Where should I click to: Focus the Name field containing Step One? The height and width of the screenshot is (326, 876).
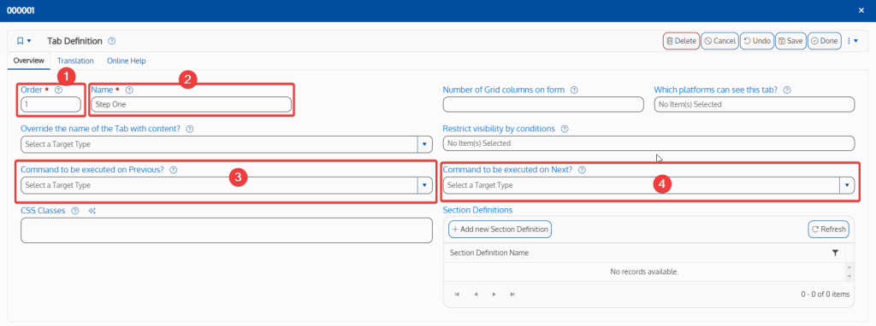click(x=191, y=104)
